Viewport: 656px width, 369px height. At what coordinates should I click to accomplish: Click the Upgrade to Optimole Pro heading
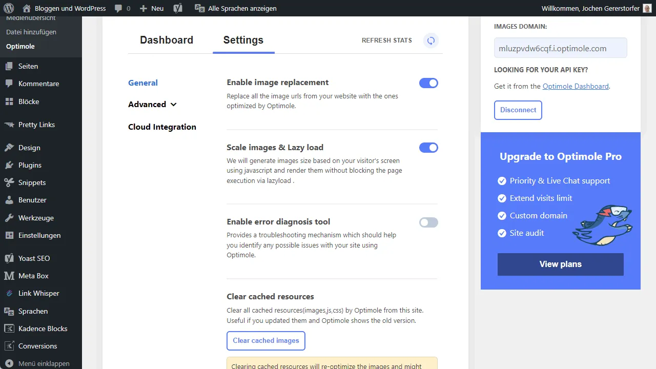tap(561, 157)
